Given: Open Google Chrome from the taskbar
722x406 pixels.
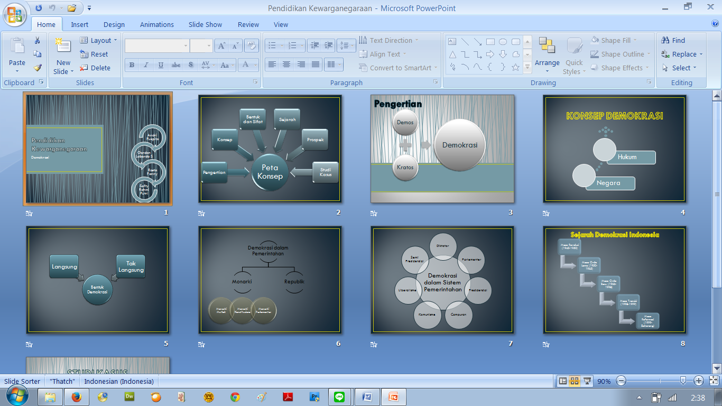Looking at the screenshot, I should click(x=235, y=396).
